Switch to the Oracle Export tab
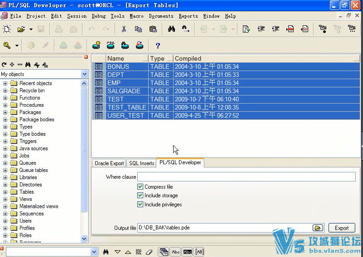The width and height of the screenshot is (363, 257). (x=109, y=163)
